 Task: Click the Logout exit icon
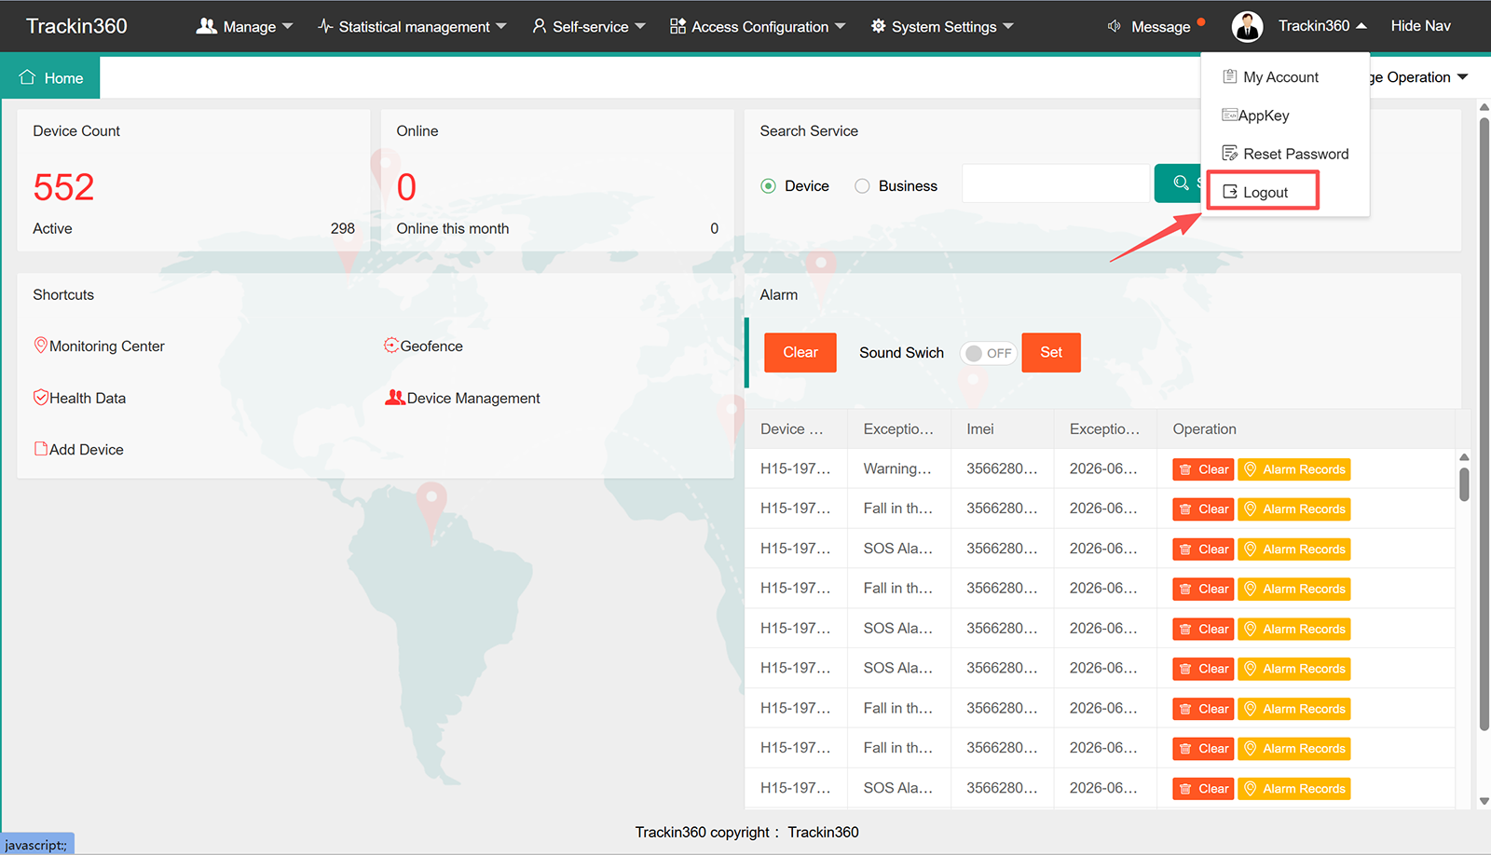1230,192
